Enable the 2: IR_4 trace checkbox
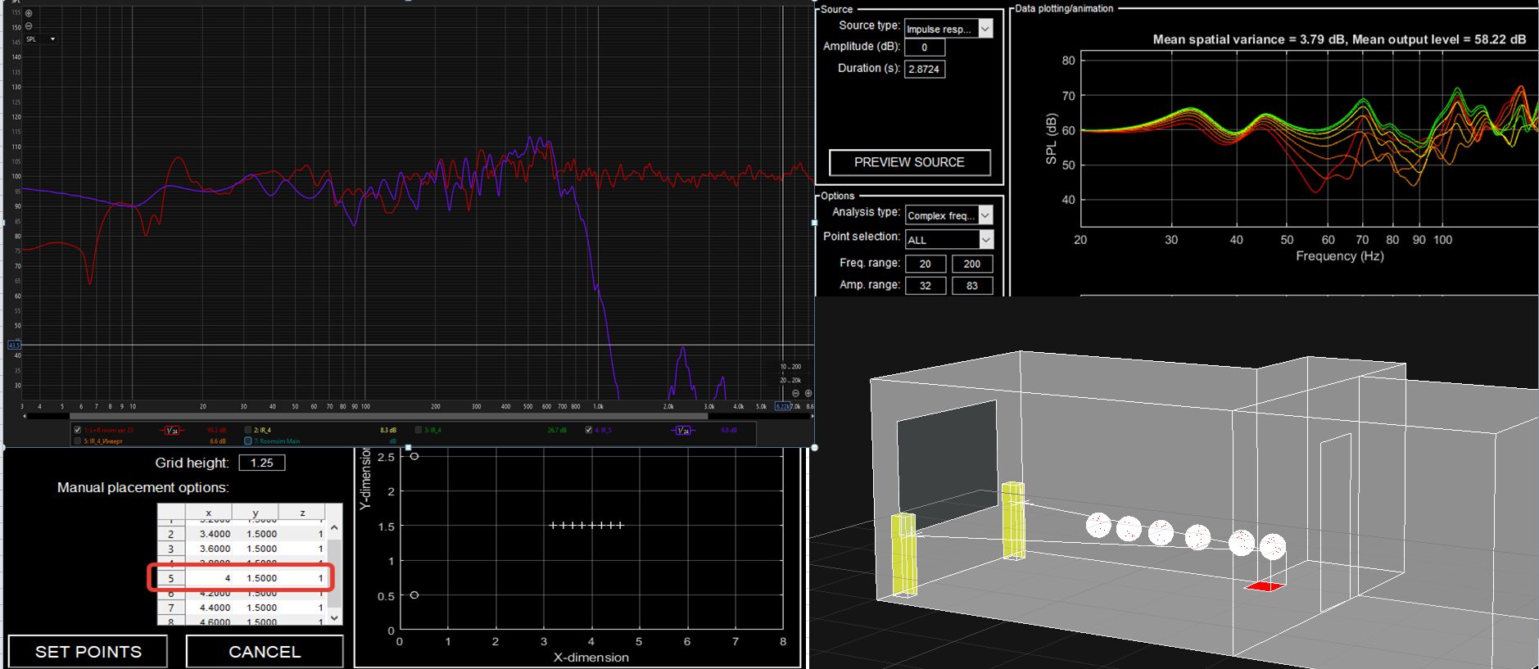The height and width of the screenshot is (669, 1539). 248,430
